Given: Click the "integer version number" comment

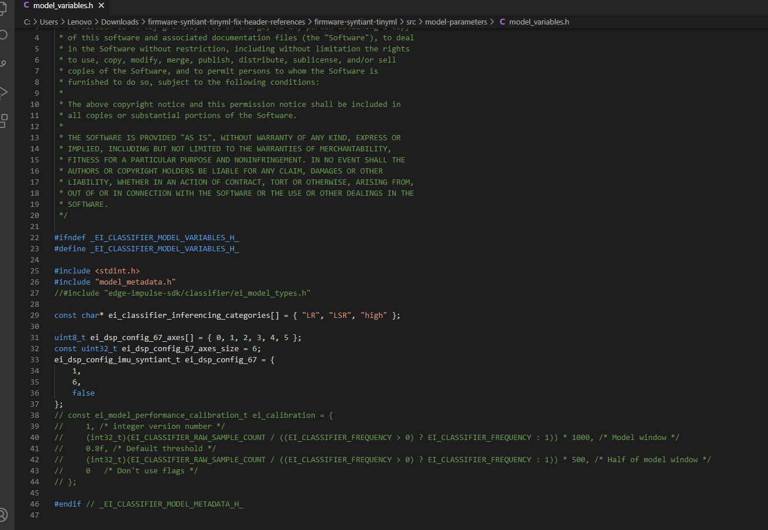Looking at the screenshot, I should (162, 426).
